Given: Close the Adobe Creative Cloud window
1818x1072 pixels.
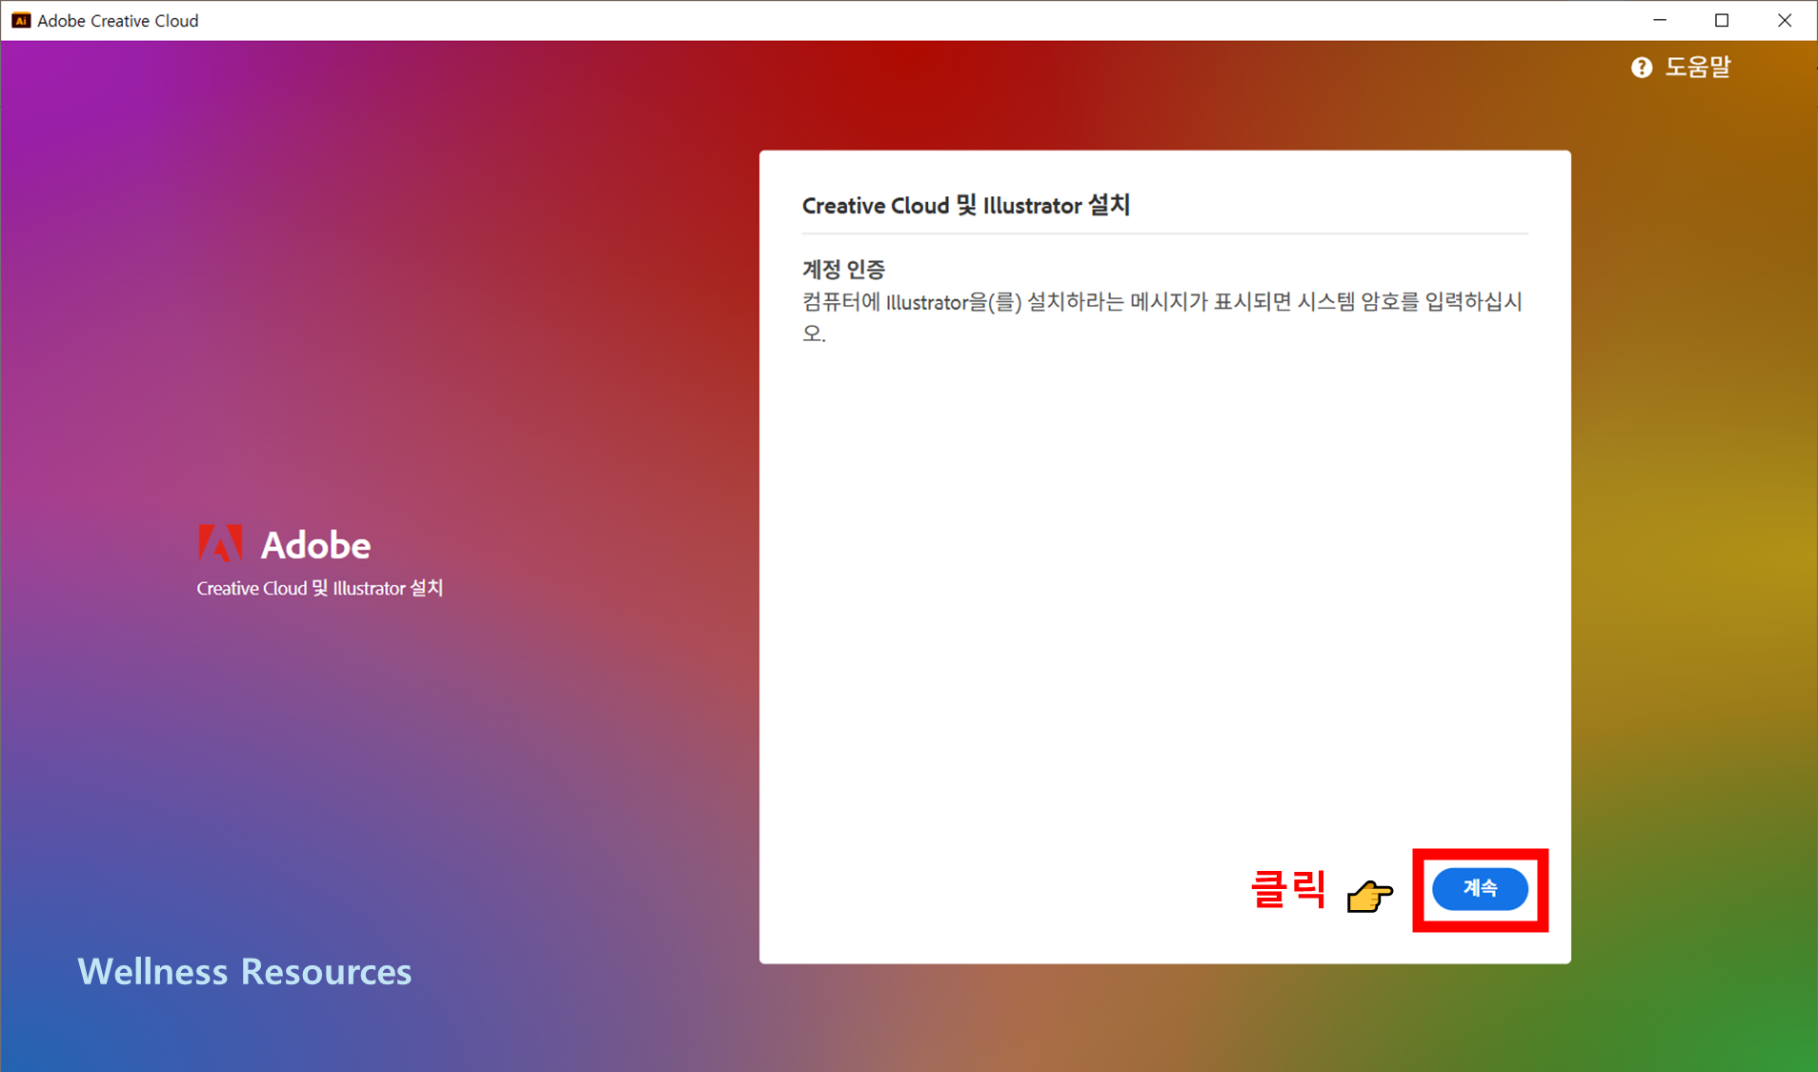Looking at the screenshot, I should (1785, 20).
